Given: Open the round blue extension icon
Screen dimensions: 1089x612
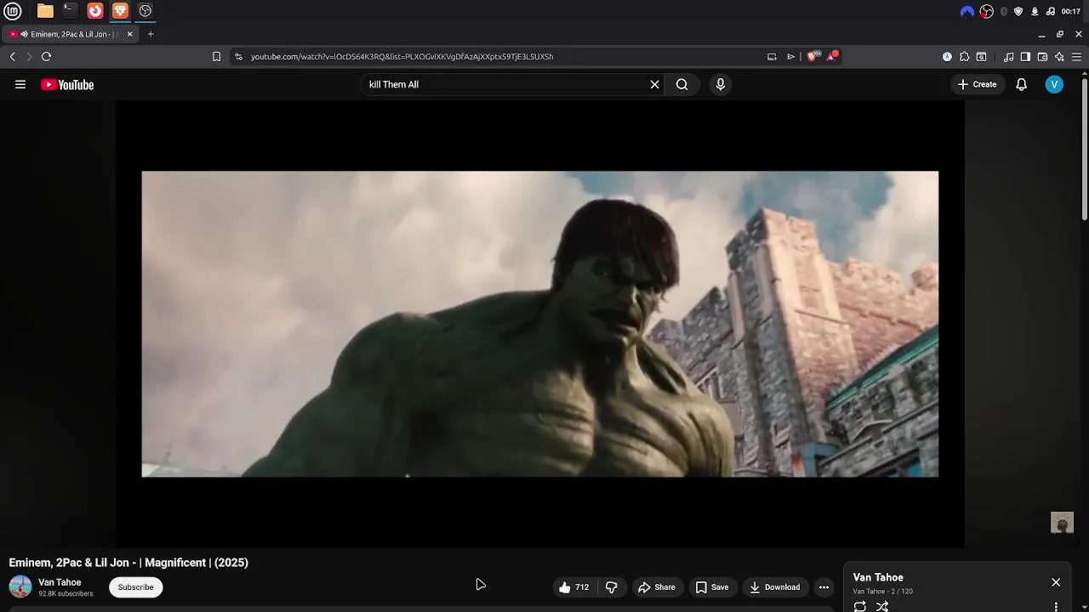Looking at the screenshot, I should pos(947,57).
